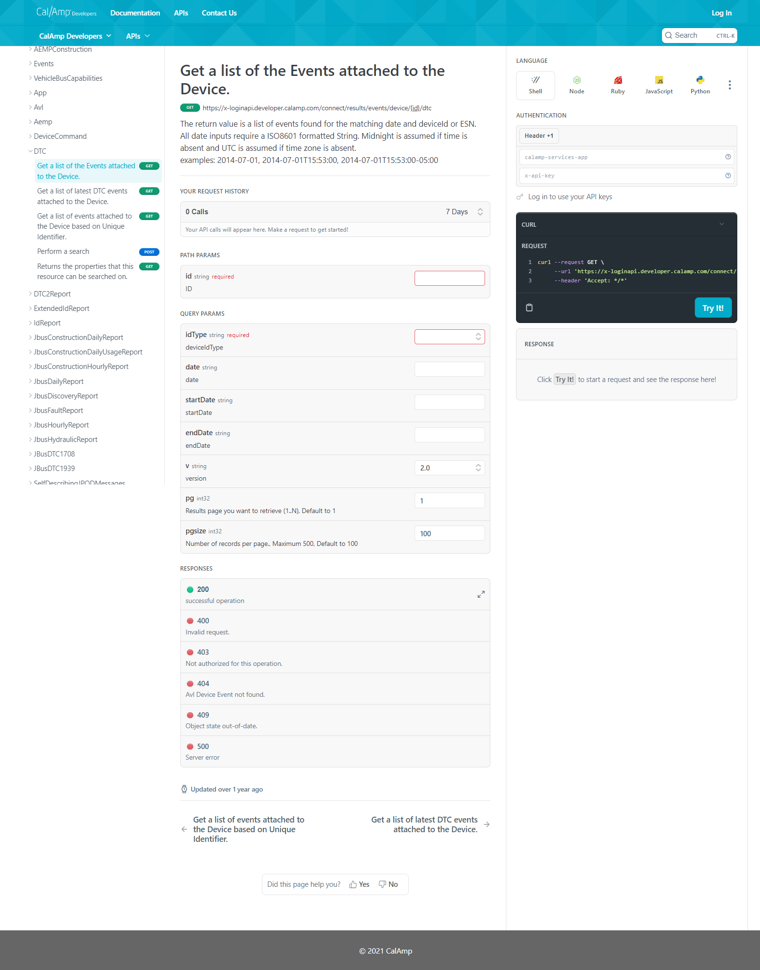
Task: Focus the pgsize field showing 100
Action: [x=449, y=533]
